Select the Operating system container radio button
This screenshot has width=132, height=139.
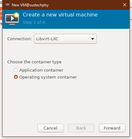[x=16, y=77]
